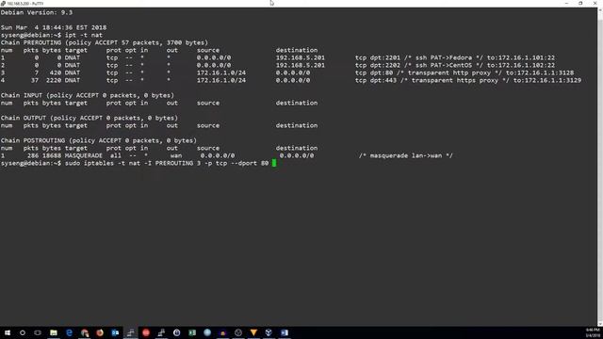Click the green terminal cursor block
This screenshot has width=603, height=339.
[x=274, y=163]
